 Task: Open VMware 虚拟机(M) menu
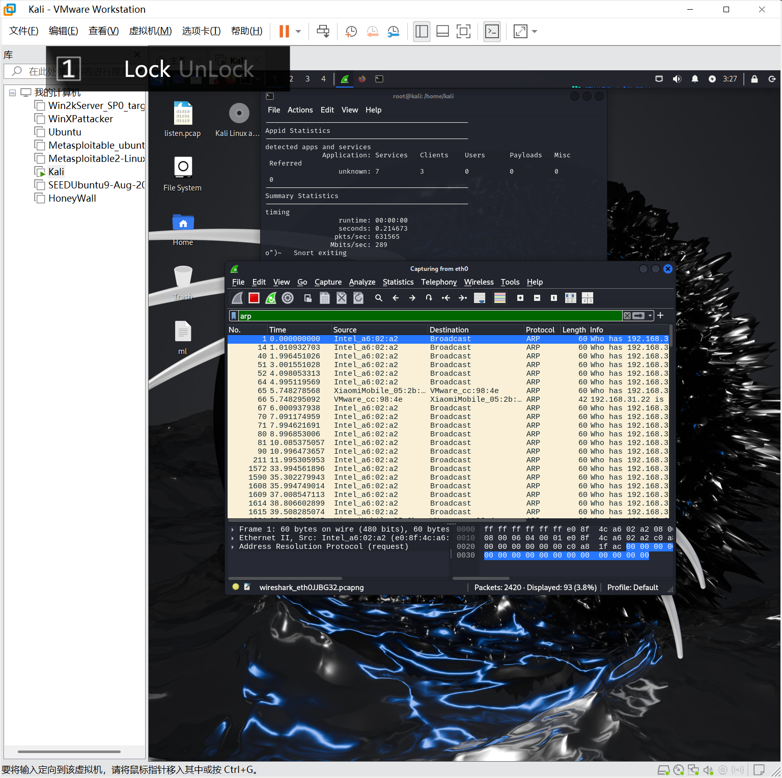coord(150,31)
